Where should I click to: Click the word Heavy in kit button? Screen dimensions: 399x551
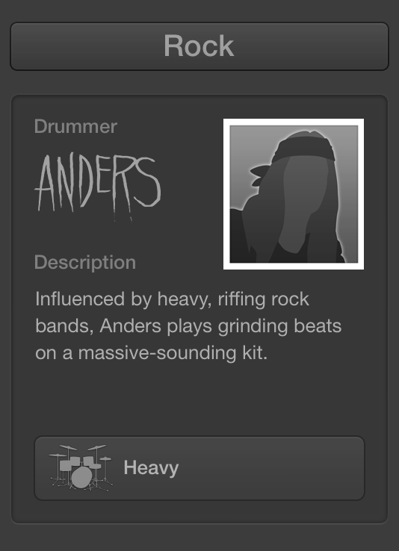click(x=151, y=468)
